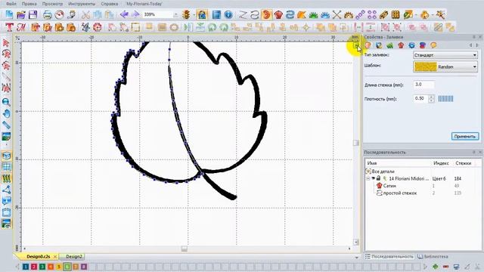Select the monogram M tool
This screenshot has width=484, height=272.
point(21,27)
